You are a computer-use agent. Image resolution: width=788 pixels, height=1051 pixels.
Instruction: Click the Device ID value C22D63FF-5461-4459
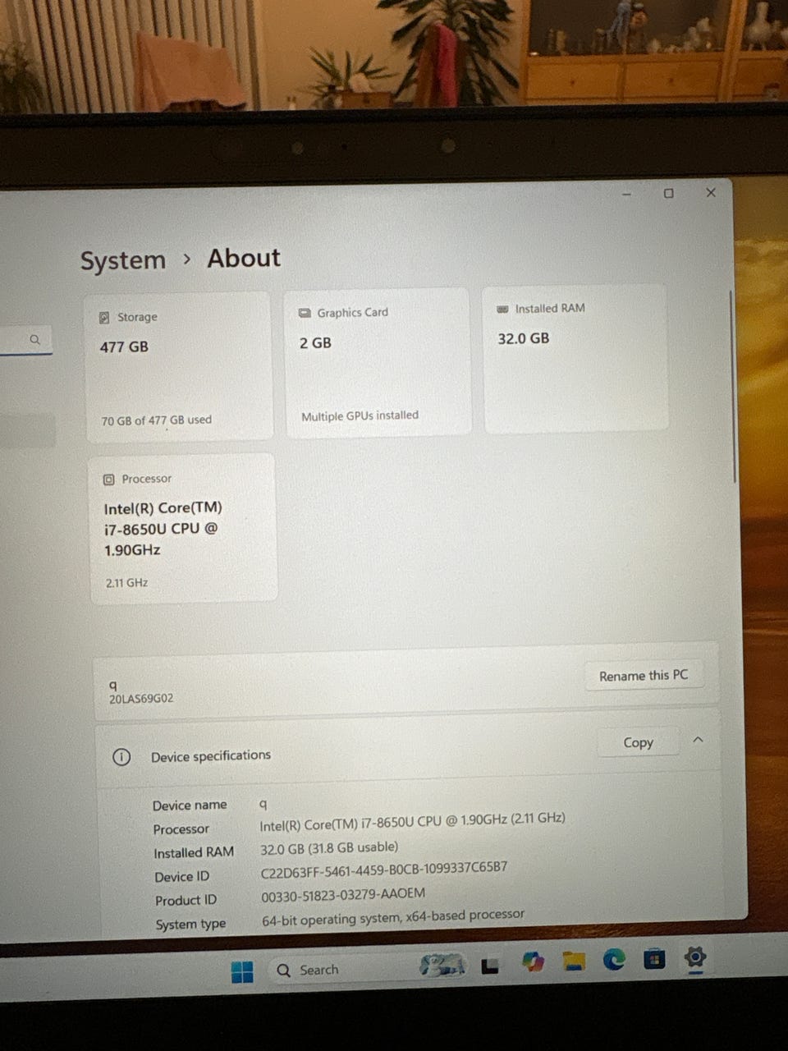coord(384,870)
